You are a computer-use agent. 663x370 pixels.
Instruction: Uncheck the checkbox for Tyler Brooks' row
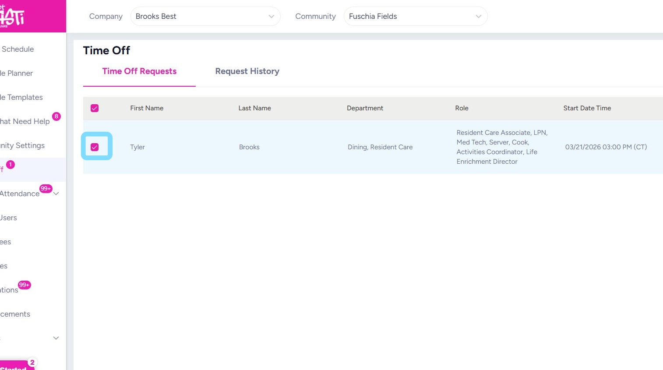coord(95,147)
